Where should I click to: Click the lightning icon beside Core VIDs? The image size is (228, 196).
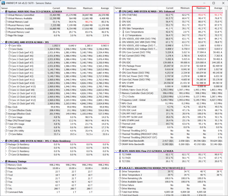coord(10,45)
